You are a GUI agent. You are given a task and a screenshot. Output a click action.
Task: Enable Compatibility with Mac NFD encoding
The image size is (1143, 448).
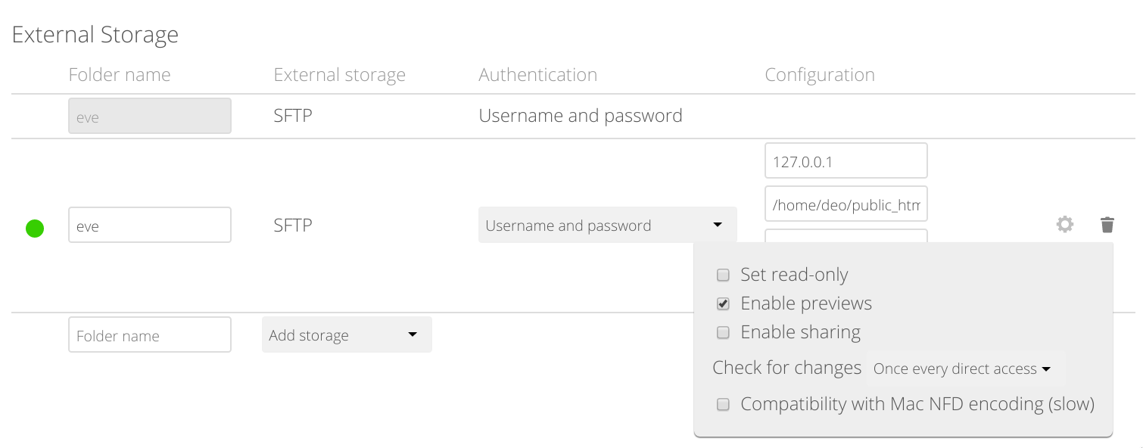[x=723, y=404]
